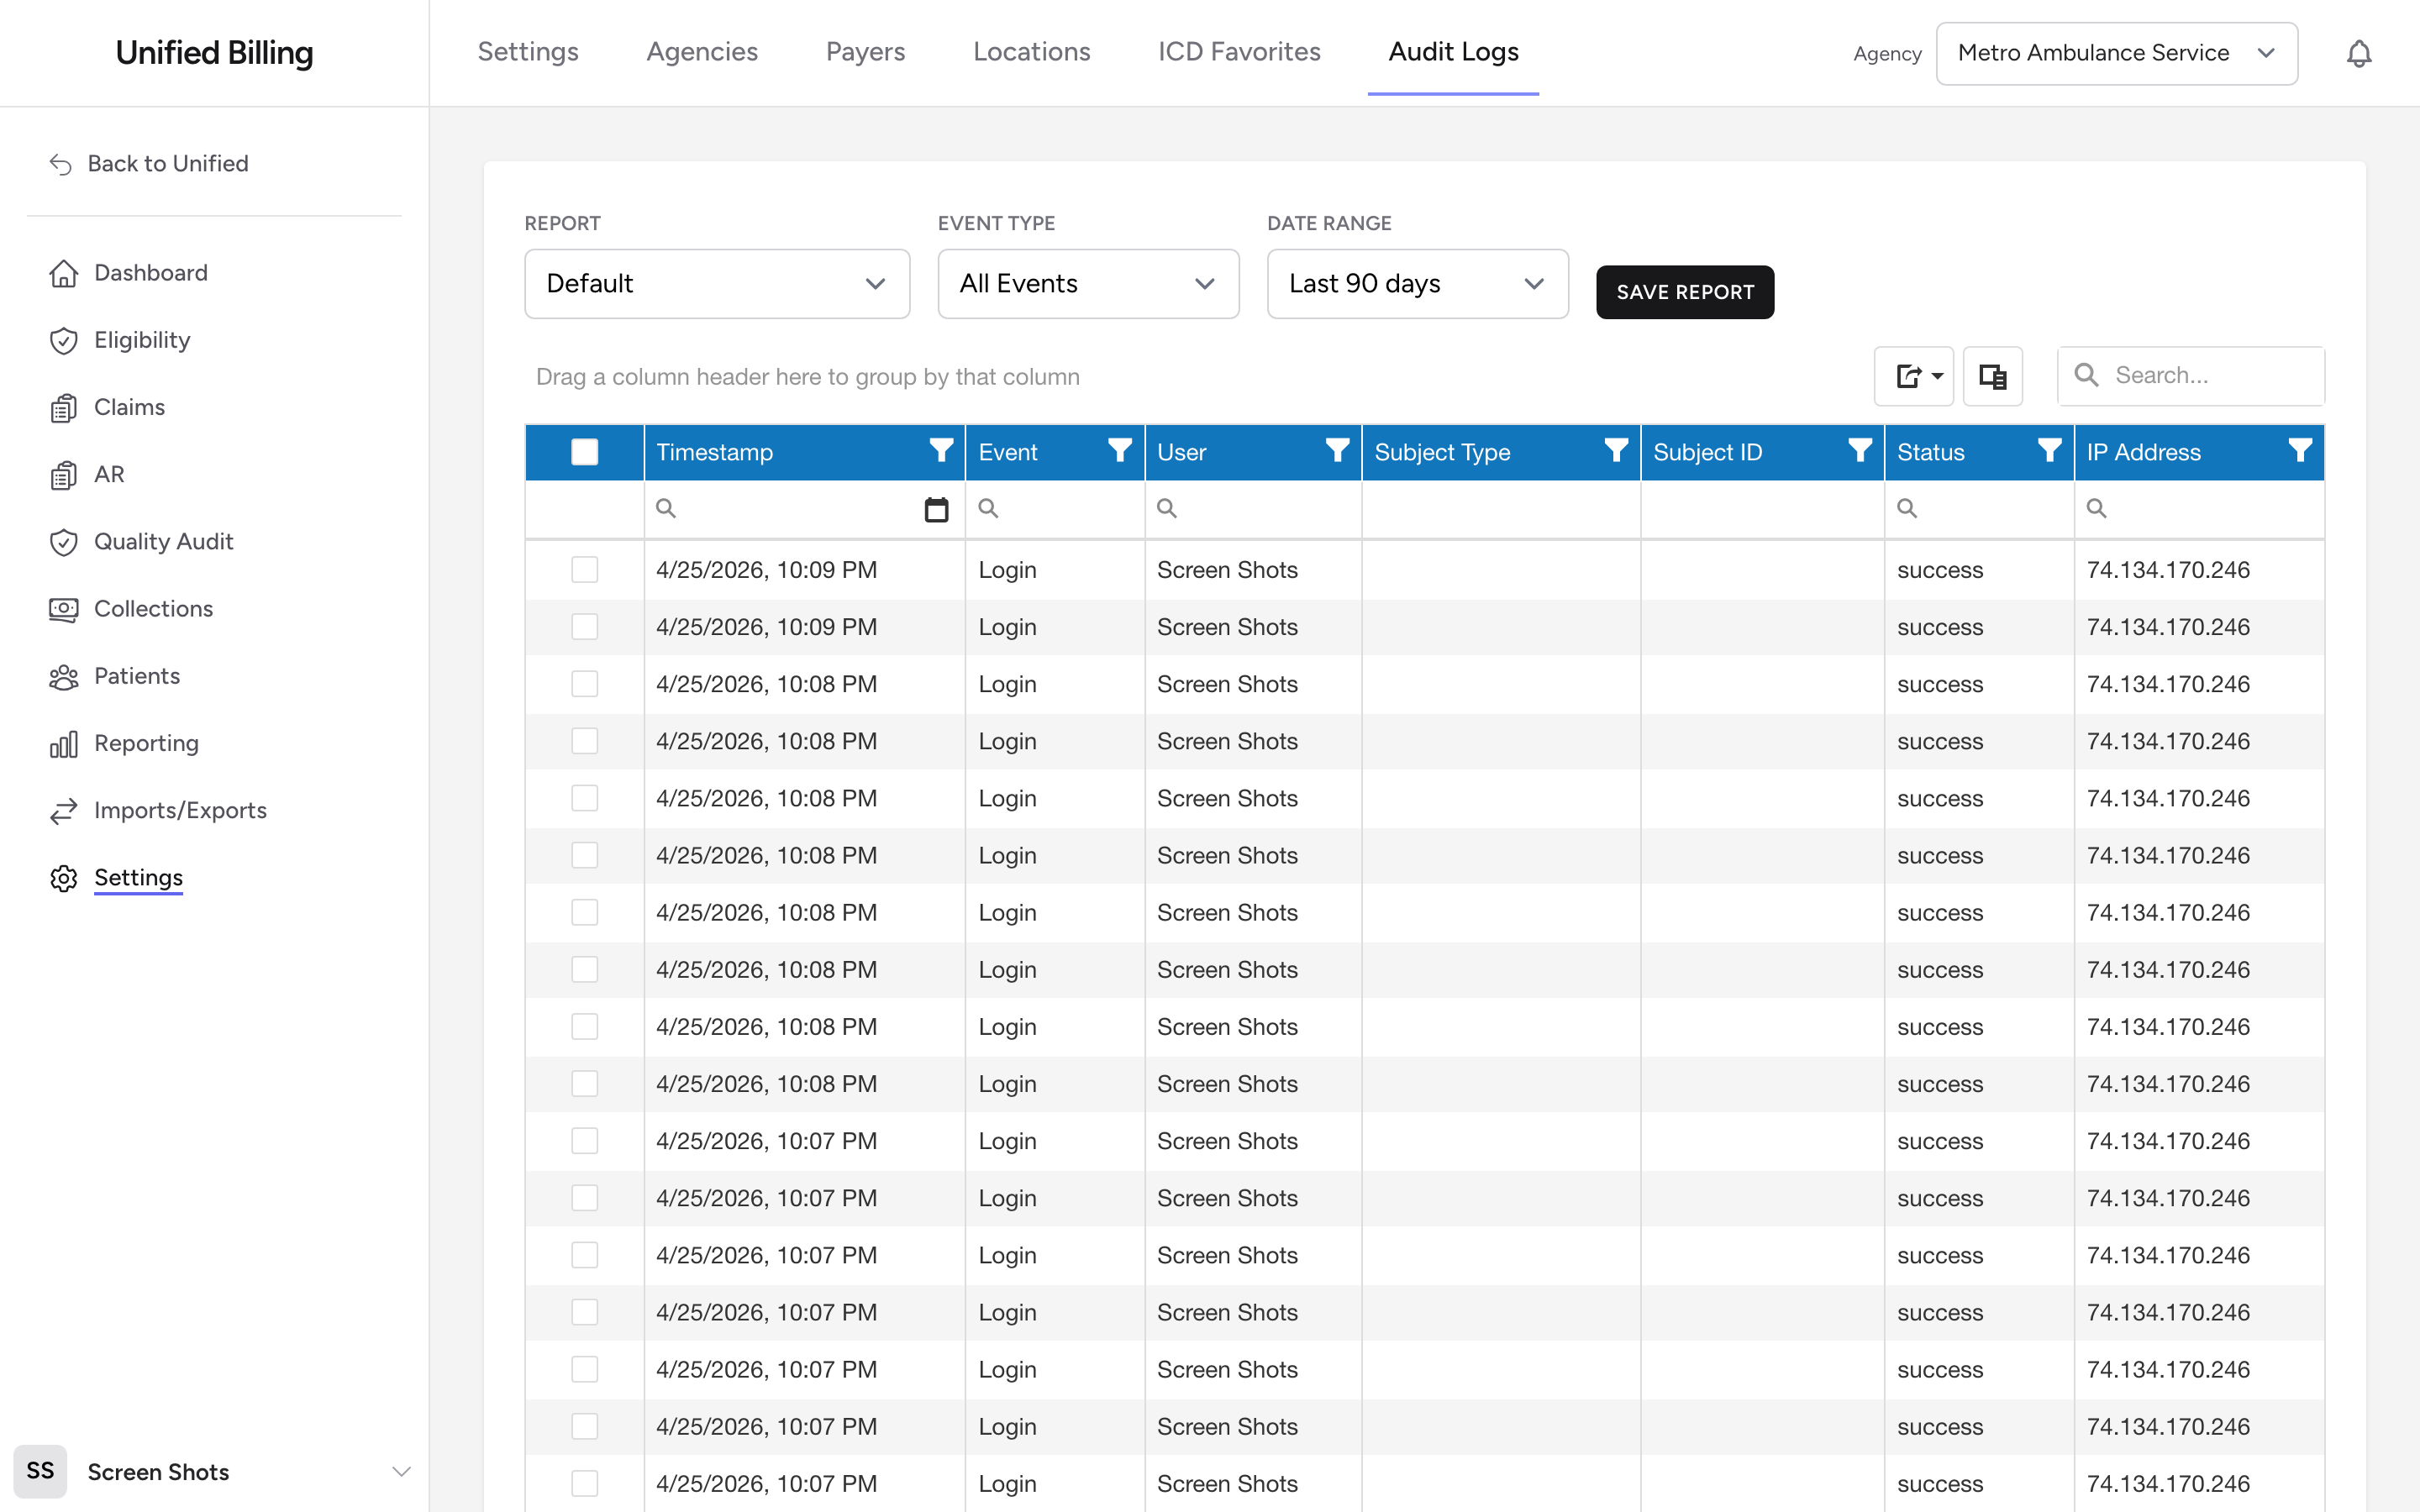Image resolution: width=2420 pixels, height=1512 pixels.
Task: Check the last 10:08 PM row checkbox
Action: coord(584,1084)
